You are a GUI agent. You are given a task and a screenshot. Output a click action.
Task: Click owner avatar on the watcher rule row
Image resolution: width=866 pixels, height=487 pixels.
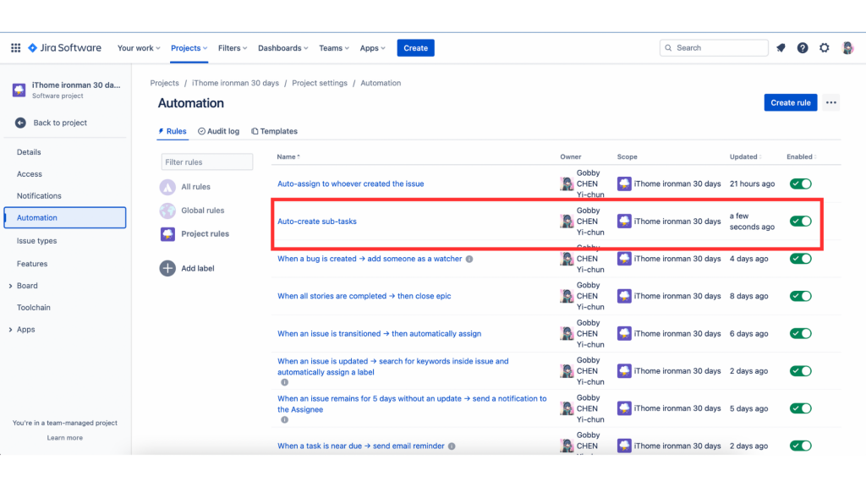click(567, 259)
